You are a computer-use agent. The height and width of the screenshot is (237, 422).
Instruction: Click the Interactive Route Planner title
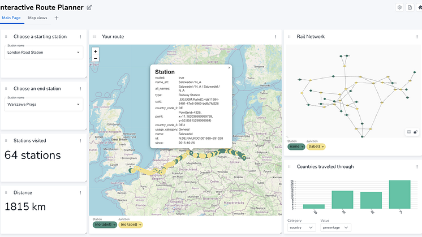(42, 7)
